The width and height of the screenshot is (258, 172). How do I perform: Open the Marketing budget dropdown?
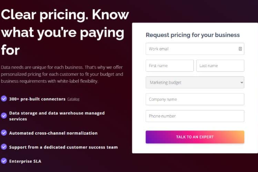[195, 83]
